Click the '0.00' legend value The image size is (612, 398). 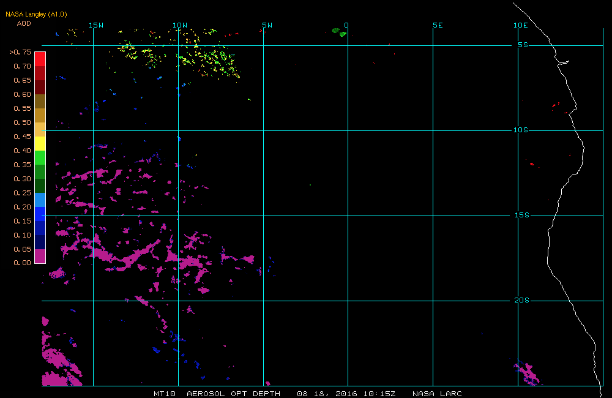tap(22, 263)
